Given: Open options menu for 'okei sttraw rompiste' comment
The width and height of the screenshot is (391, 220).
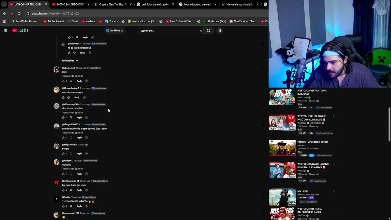Looking at the screenshot, I should coord(263,105).
